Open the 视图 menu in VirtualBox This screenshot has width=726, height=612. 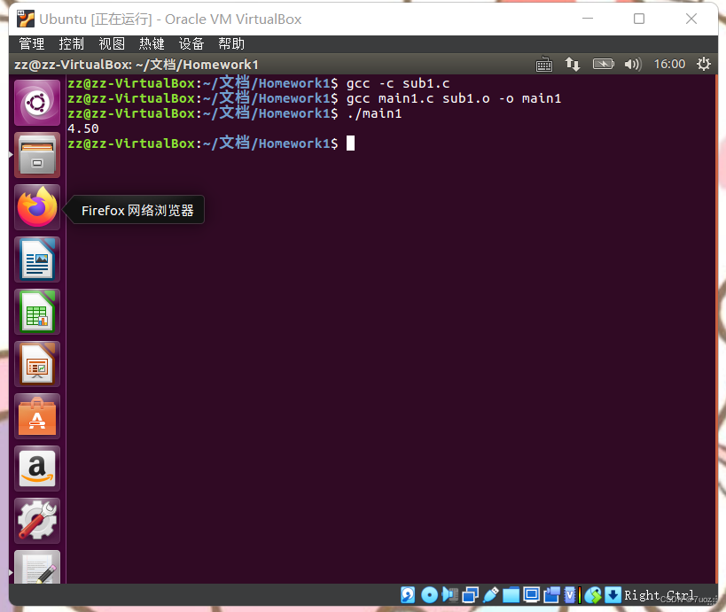coord(112,43)
